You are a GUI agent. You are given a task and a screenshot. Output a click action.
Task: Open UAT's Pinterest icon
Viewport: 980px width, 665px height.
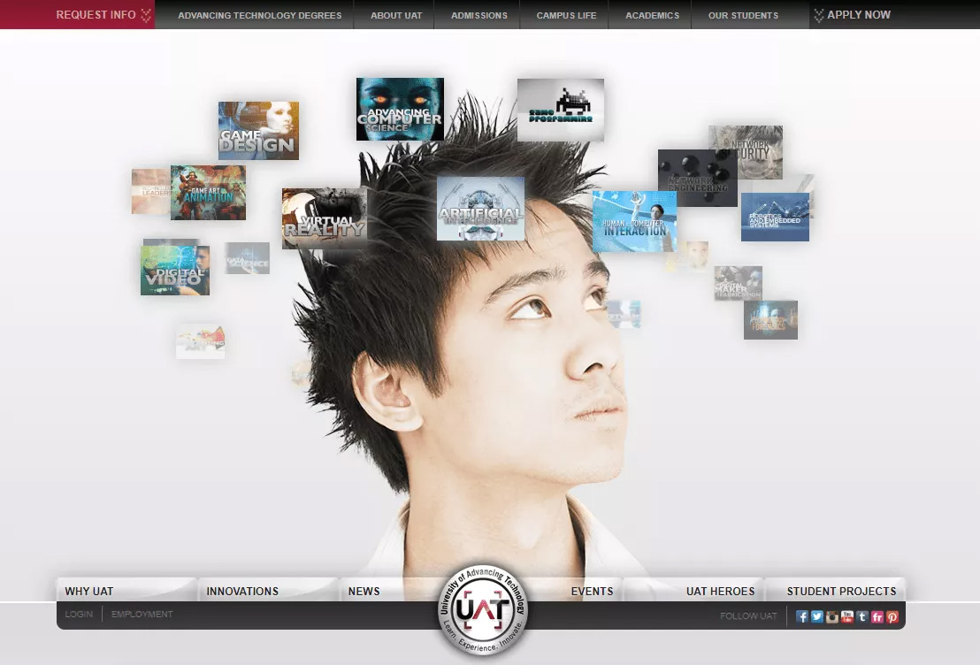[x=892, y=617]
